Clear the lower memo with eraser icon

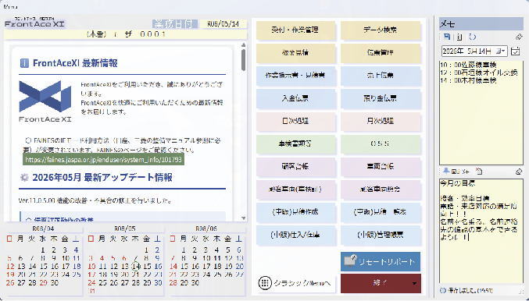tap(519, 172)
